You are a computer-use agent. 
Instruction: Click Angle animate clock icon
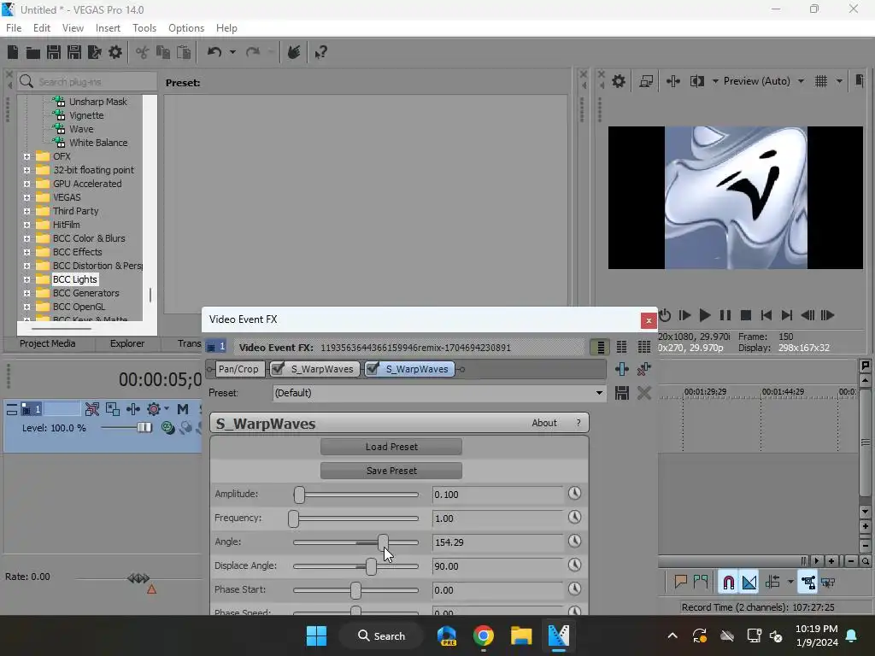point(575,541)
